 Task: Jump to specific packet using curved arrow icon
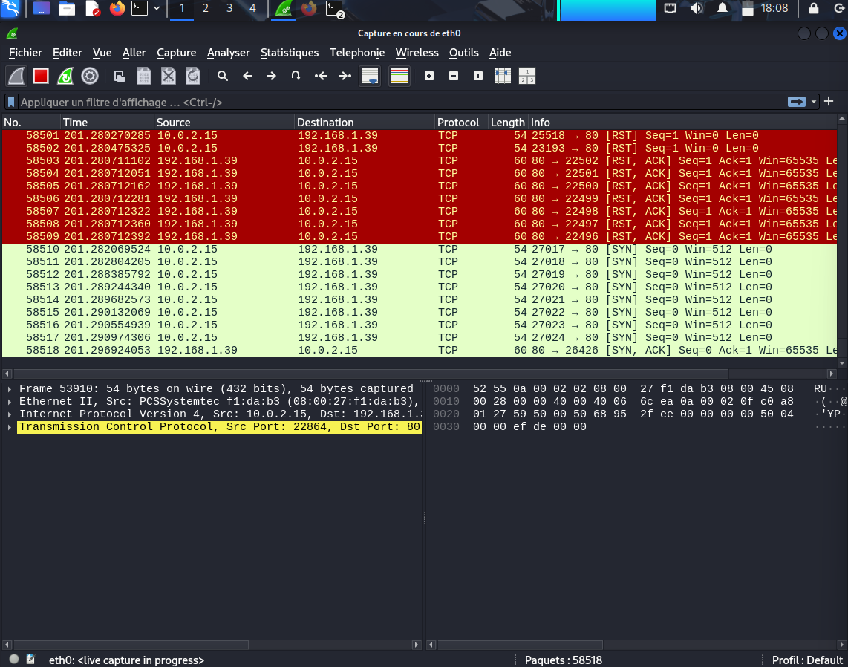tap(296, 76)
